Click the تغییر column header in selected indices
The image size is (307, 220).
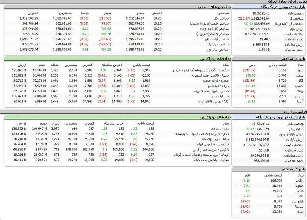pos(107,13)
